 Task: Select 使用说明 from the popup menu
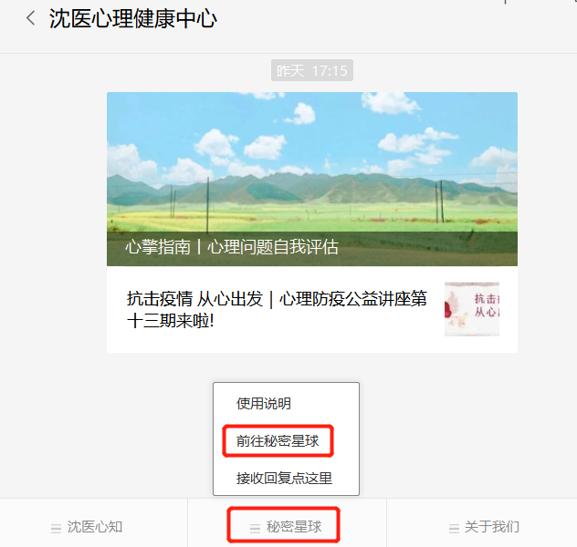coord(264,403)
